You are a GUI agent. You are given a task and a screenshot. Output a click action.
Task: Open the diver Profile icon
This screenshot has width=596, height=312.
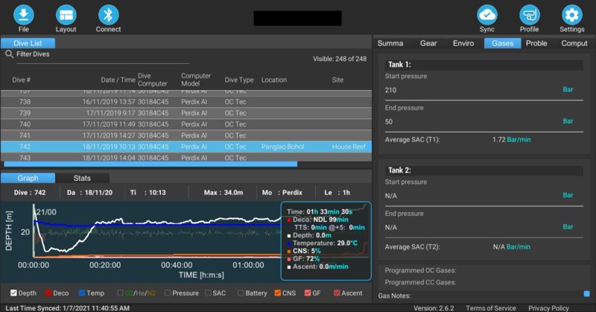[x=529, y=14]
